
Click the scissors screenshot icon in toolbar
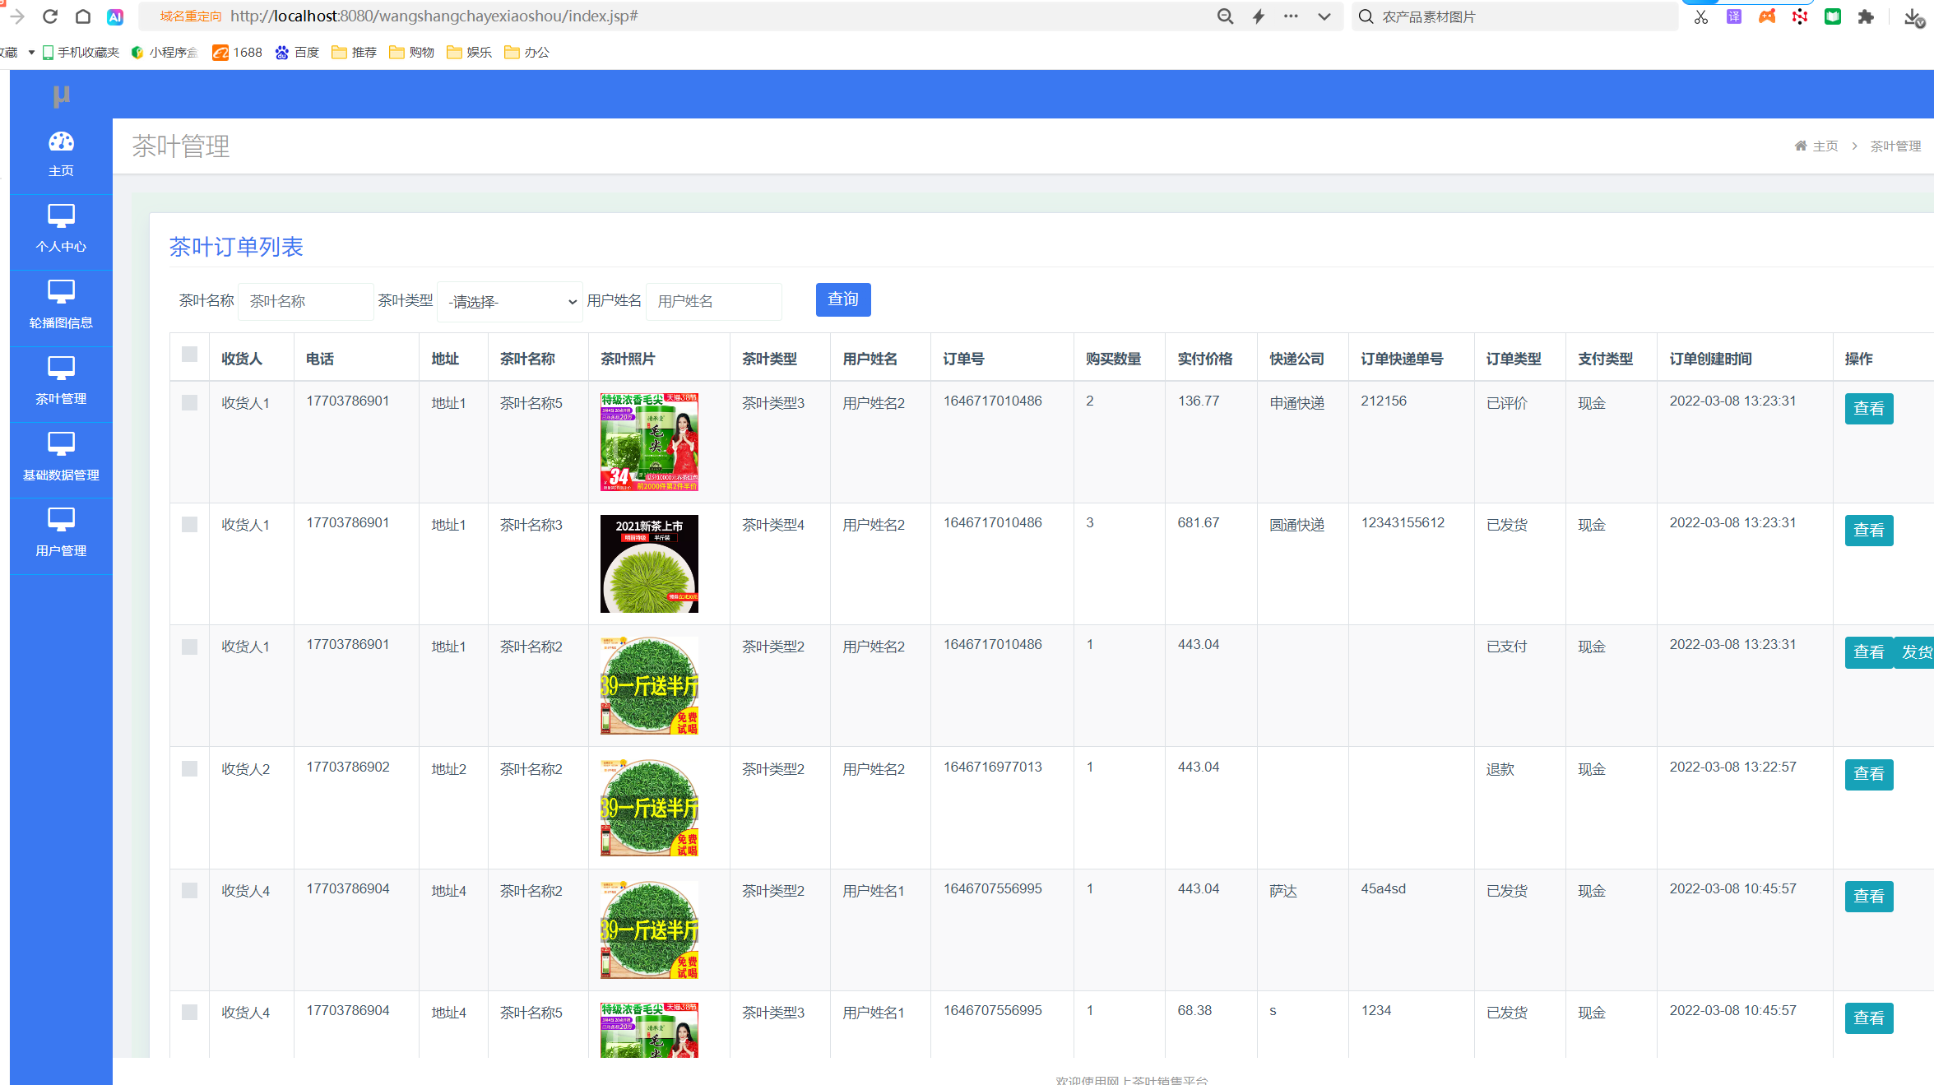pos(1701,16)
